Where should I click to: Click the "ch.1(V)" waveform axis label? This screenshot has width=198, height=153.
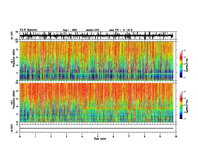tap(12, 35)
